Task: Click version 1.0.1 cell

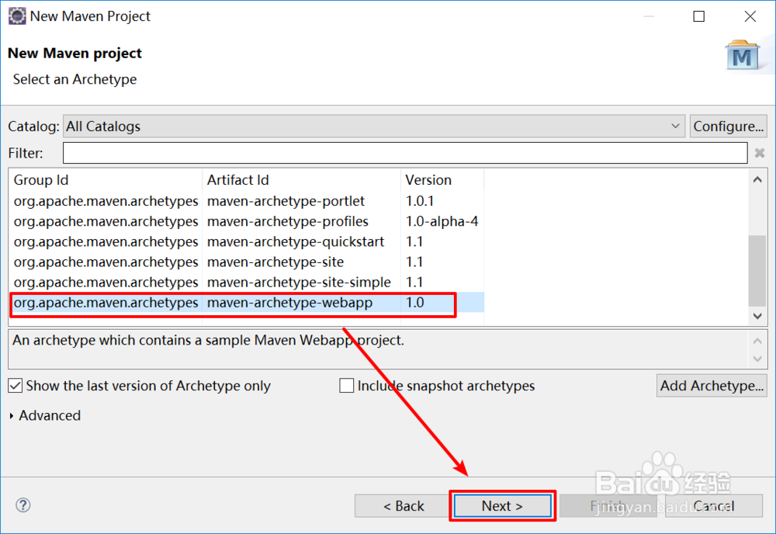Action: click(420, 201)
